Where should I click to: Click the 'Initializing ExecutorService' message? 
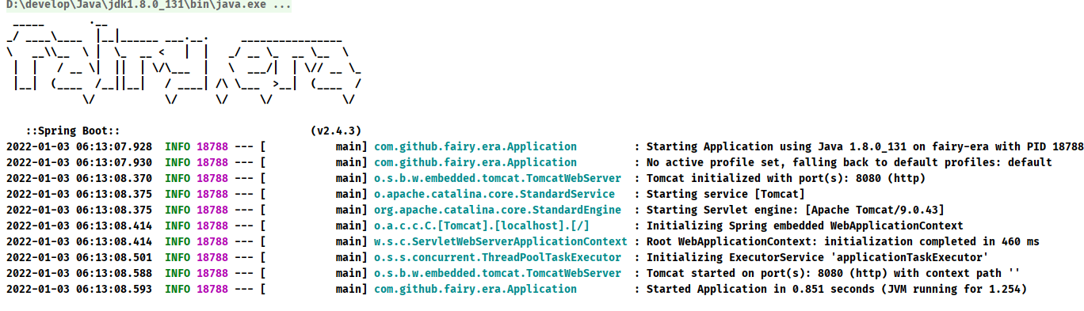pyautogui.click(x=817, y=257)
